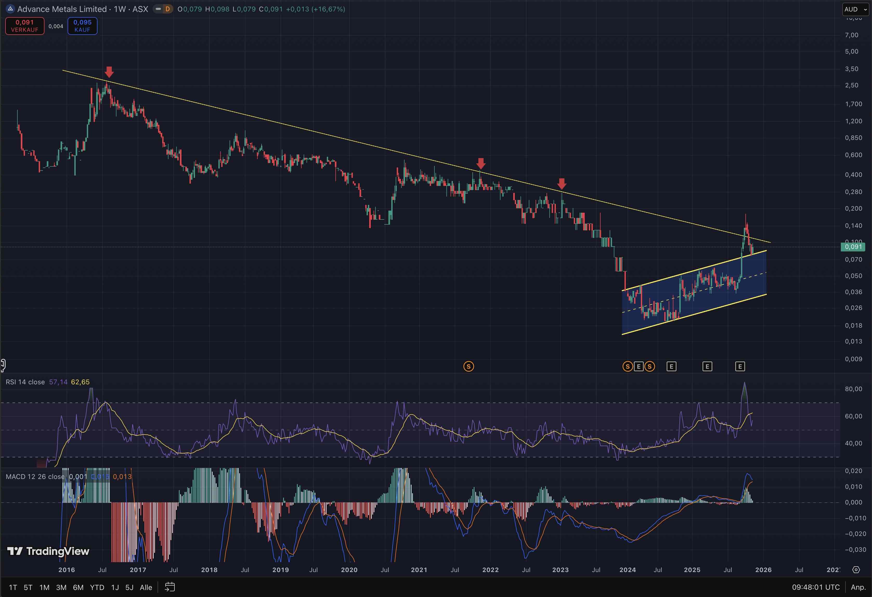Screen dimensions: 872x597
Task: Select the 5J time range
Action: [129, 587]
